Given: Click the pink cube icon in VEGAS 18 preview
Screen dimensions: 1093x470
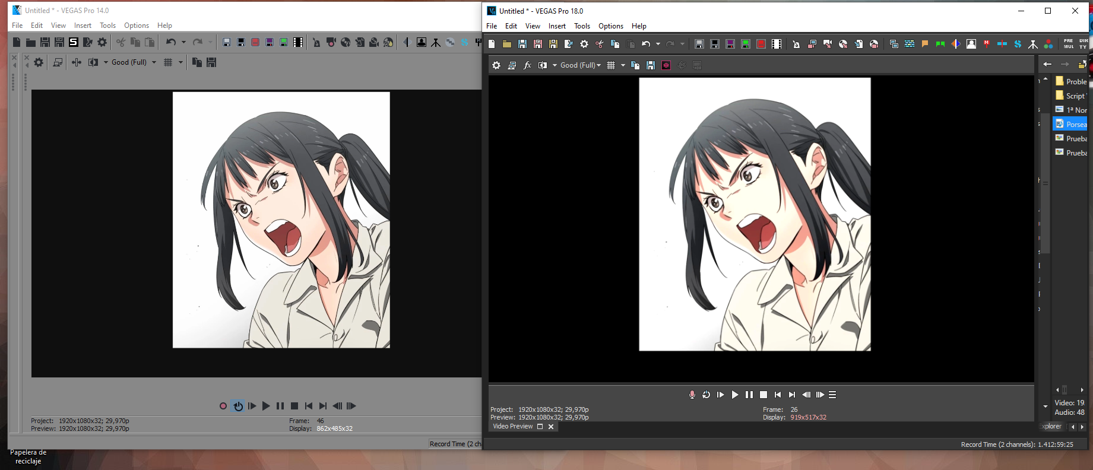Looking at the screenshot, I should 666,65.
